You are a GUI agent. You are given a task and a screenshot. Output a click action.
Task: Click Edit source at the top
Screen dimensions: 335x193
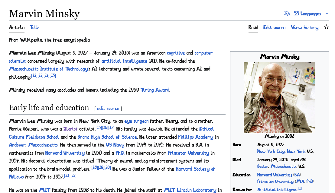pos(274,27)
